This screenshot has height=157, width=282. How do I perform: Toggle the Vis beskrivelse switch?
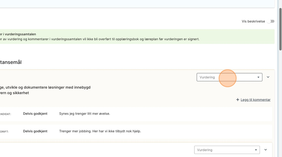pyautogui.click(x=271, y=21)
